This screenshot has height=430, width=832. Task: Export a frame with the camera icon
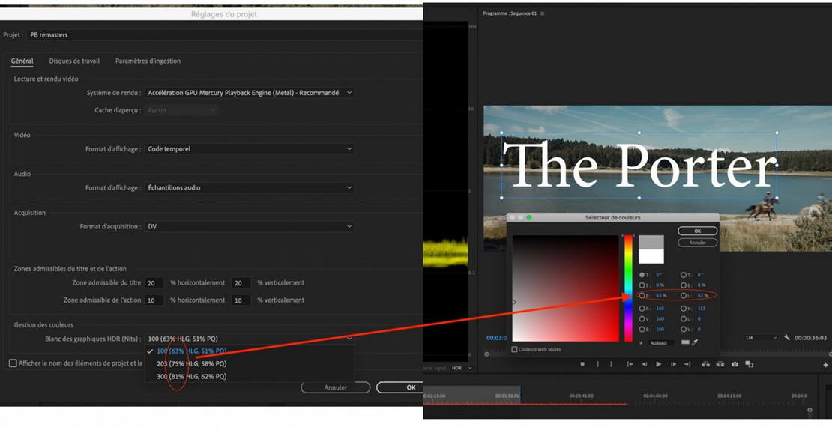pos(735,364)
